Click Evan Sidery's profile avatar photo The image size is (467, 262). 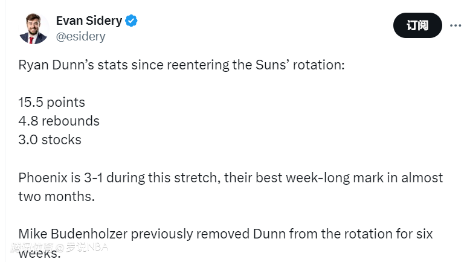(34, 28)
